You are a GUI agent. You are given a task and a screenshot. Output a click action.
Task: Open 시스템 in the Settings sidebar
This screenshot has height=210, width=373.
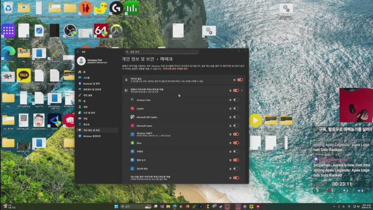tap(98, 78)
